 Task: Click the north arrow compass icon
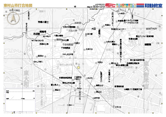coord(13,18)
